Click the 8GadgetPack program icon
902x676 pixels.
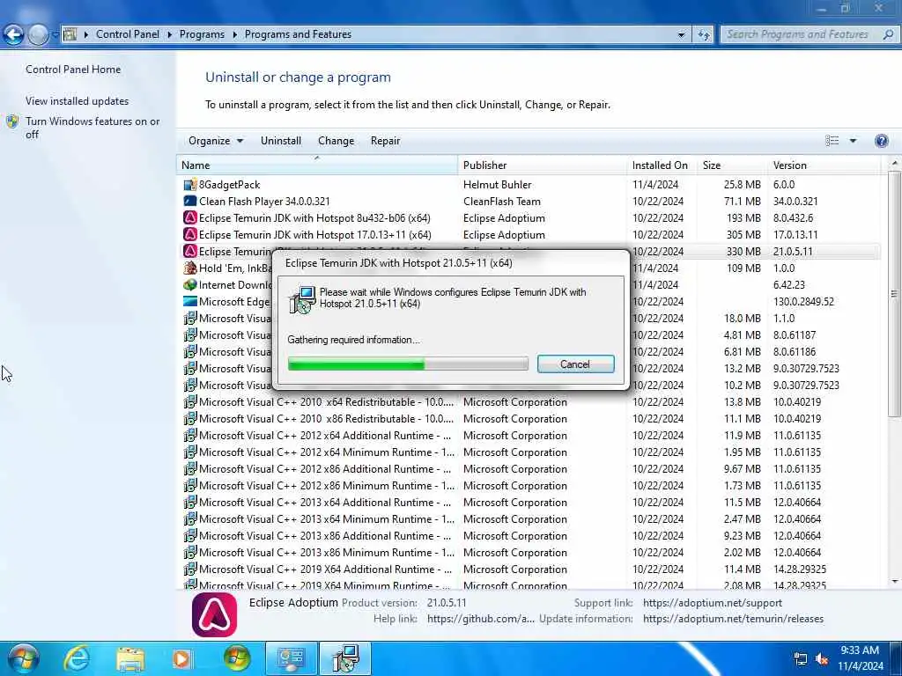coord(190,185)
